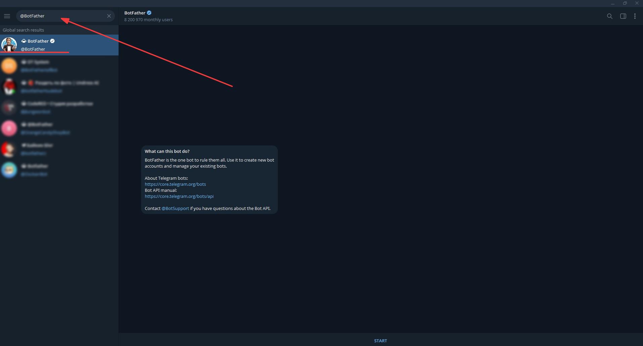Click the 'What can this bot do?' heading

point(167,151)
